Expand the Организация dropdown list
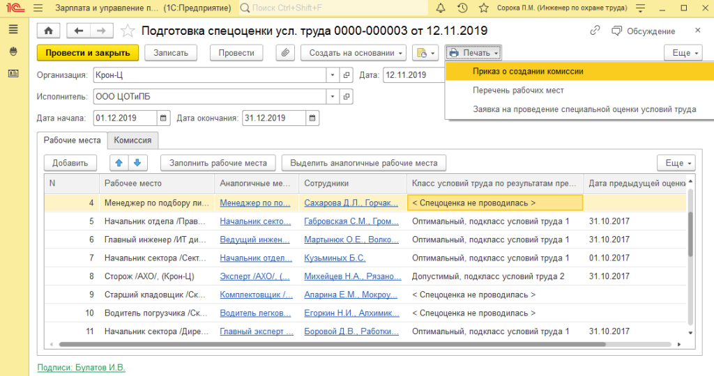 (332, 75)
